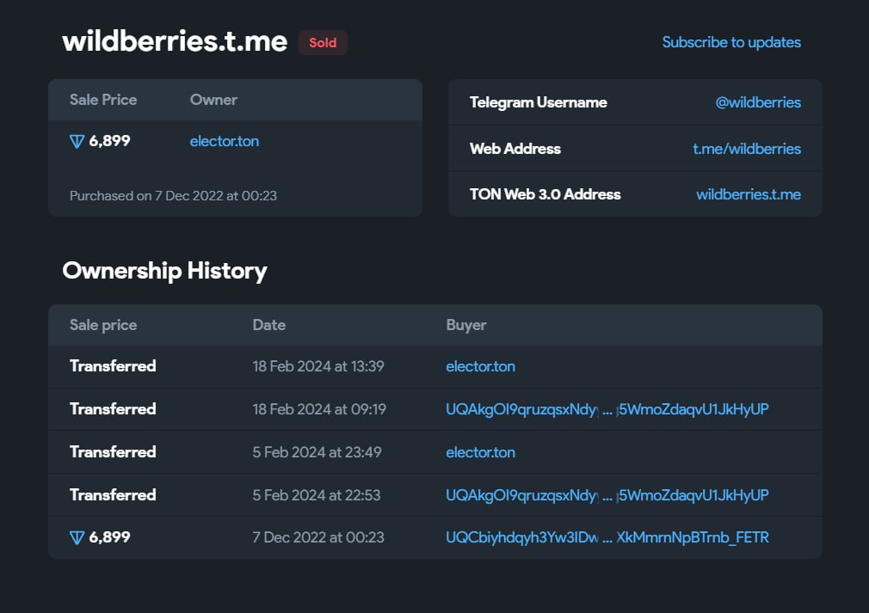Click date '18 Feb 2024 at 09:19'
Image resolution: width=869 pixels, height=613 pixels.
point(319,409)
